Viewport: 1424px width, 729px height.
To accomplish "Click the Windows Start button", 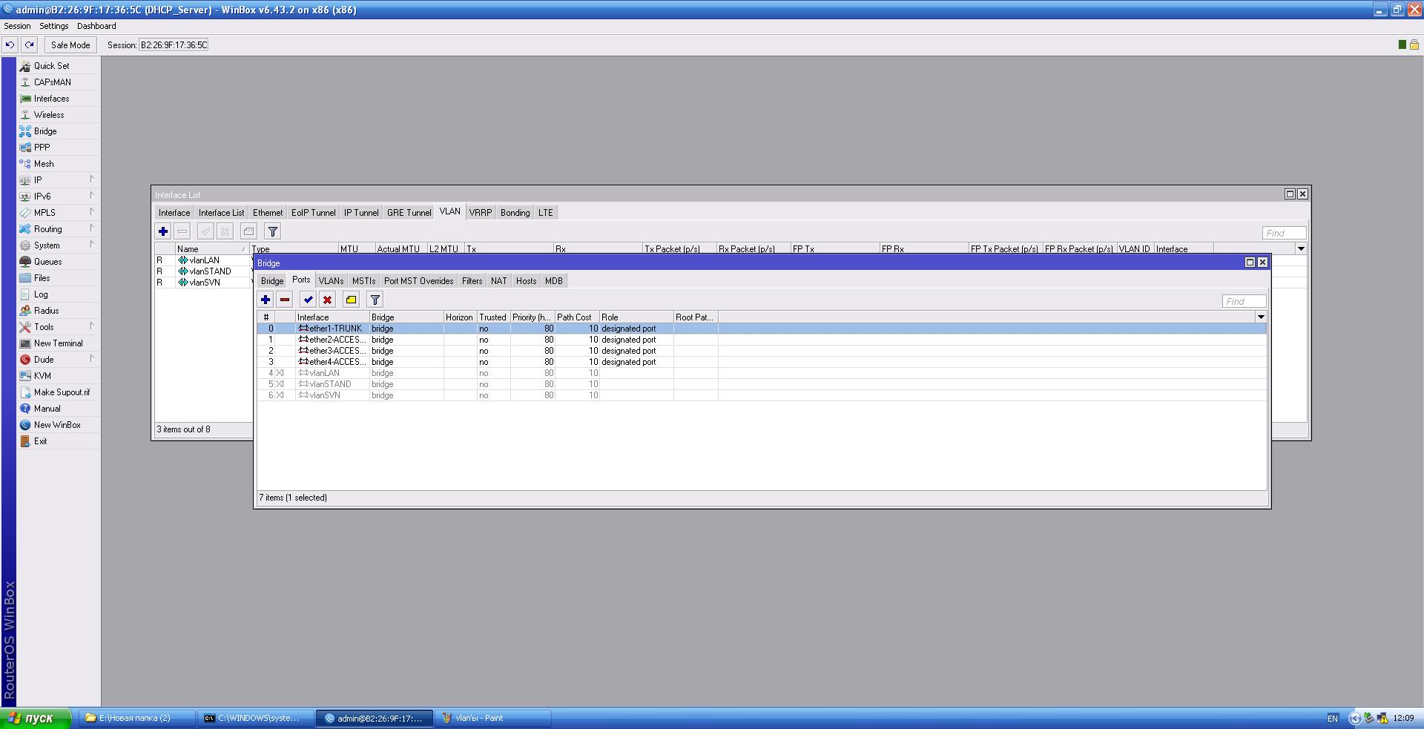I will tap(36, 718).
